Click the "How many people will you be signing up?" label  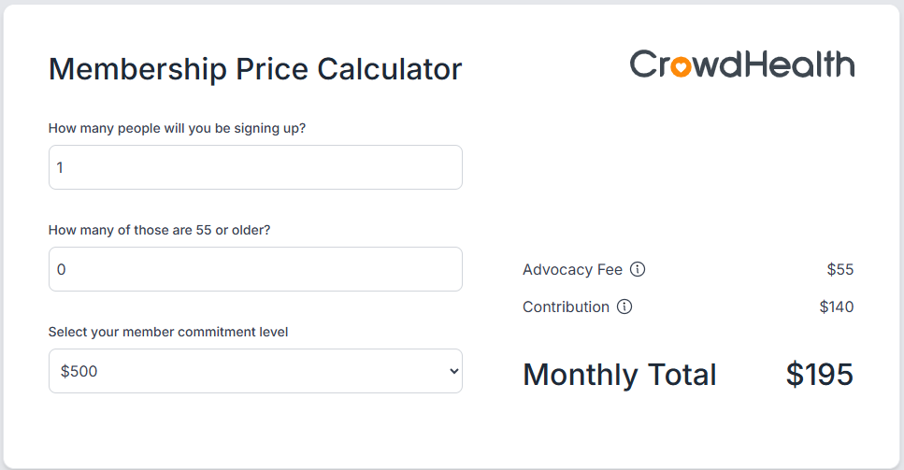click(177, 128)
